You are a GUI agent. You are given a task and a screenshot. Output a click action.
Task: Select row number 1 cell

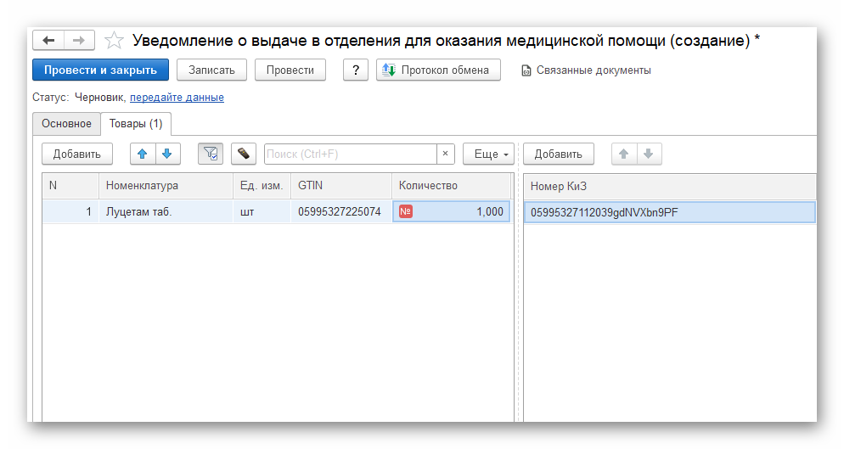click(70, 211)
